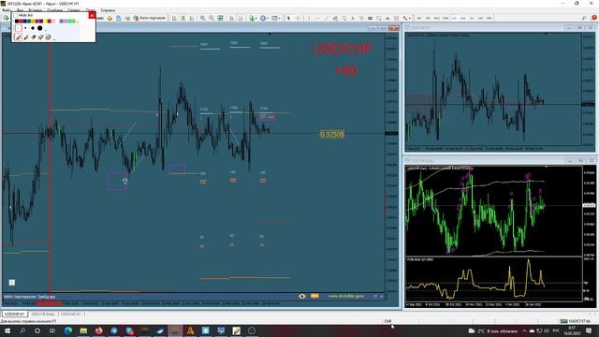Switch timeframe to M1
Image resolution: width=599 pixels, height=337 pixels.
click(x=418, y=18)
